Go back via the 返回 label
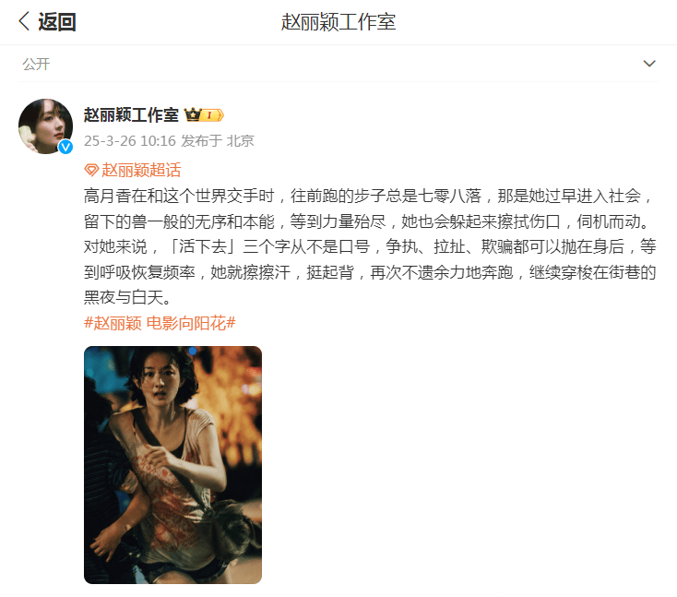The image size is (677, 597). click(x=57, y=21)
